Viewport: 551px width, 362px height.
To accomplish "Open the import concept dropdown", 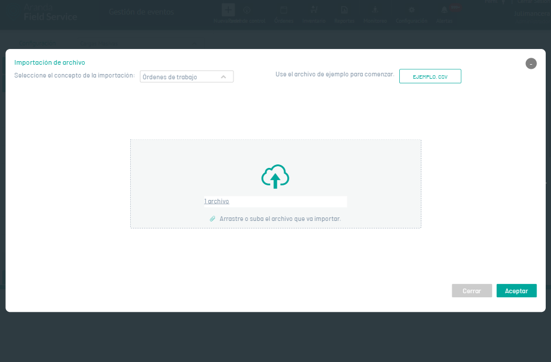I will coord(186,76).
